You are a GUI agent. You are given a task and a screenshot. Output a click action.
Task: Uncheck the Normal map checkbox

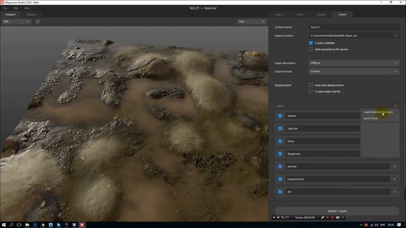[x=280, y=167]
